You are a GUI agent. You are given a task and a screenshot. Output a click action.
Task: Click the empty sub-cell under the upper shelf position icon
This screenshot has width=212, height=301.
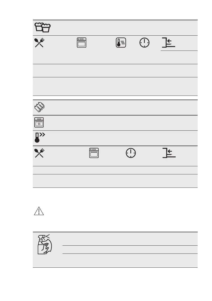coord(179,57)
